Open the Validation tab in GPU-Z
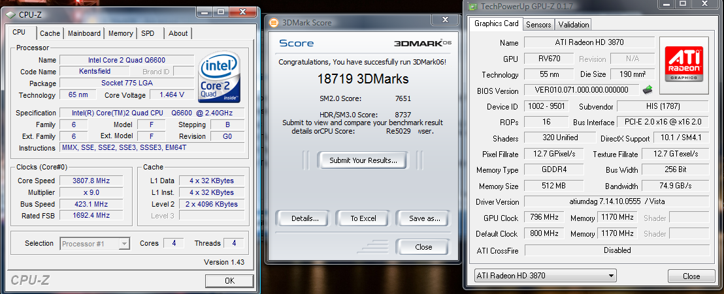The width and height of the screenshot is (724, 294). tap(574, 24)
